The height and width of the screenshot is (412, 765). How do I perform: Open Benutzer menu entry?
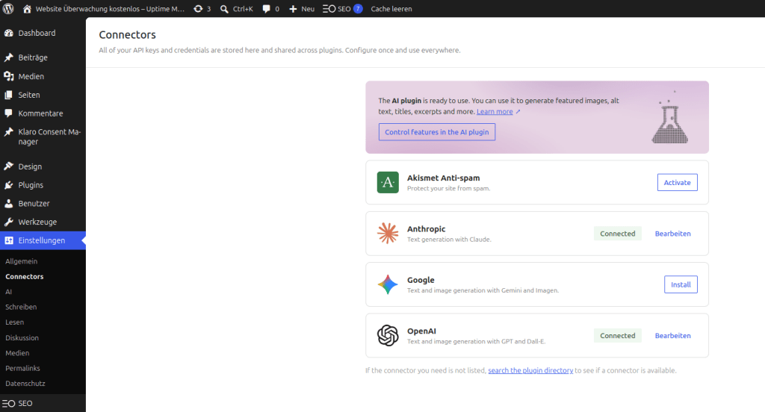click(34, 203)
